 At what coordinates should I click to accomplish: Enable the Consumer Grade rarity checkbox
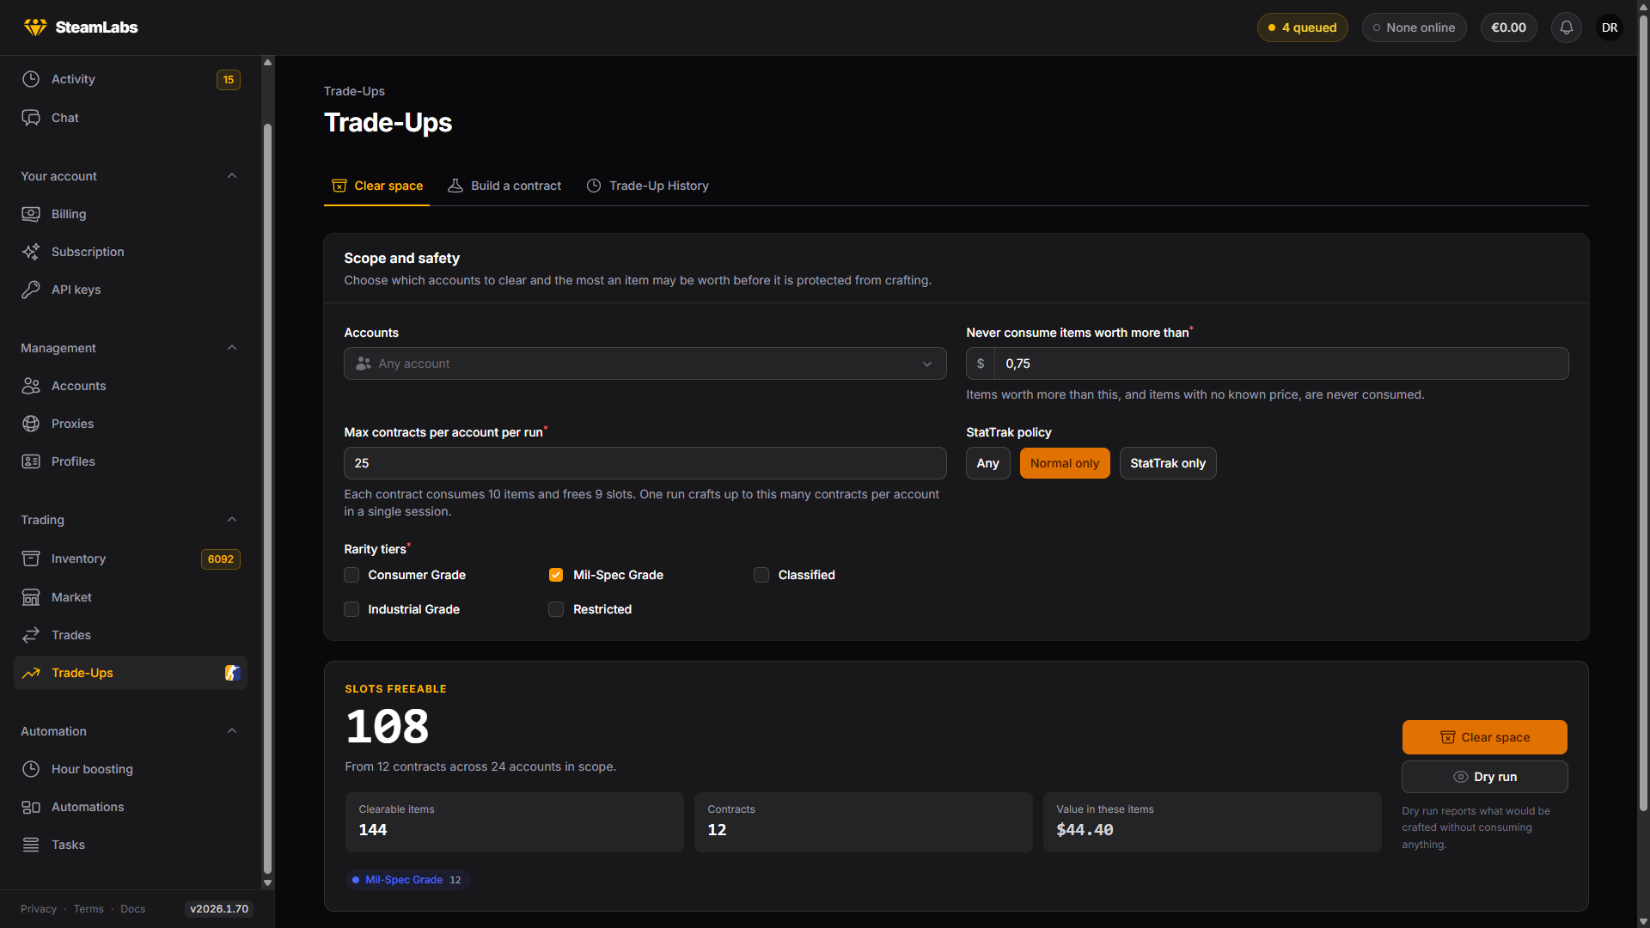tap(351, 575)
